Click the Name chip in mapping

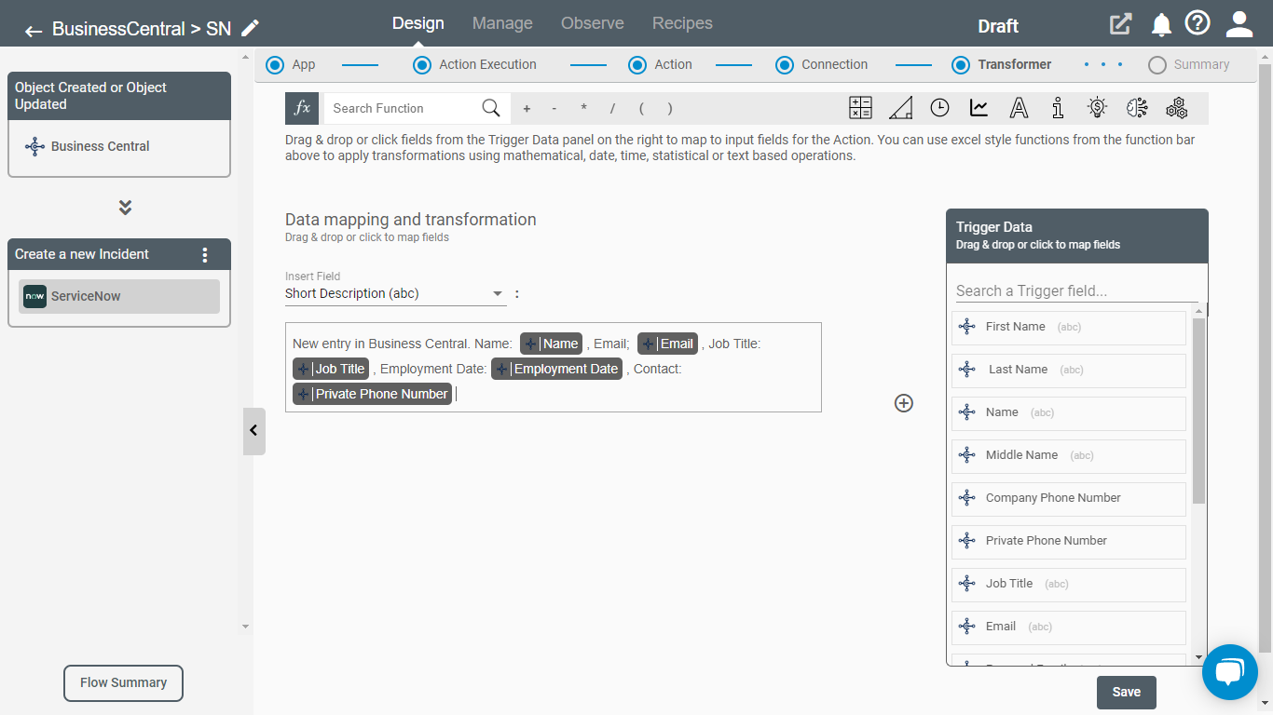551,344
